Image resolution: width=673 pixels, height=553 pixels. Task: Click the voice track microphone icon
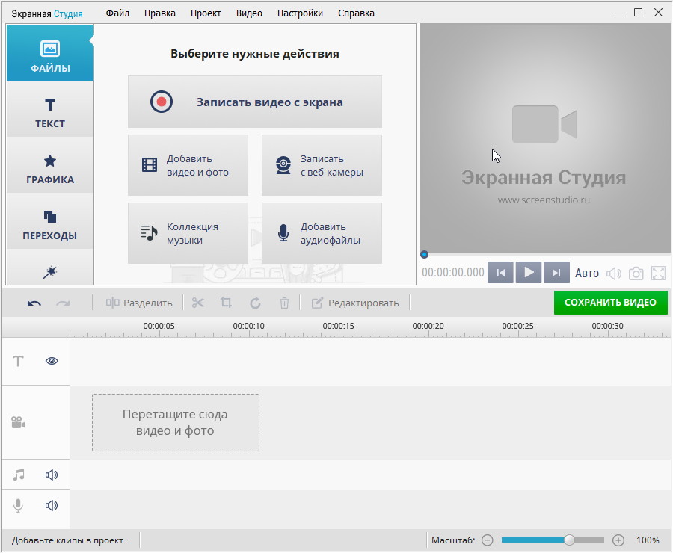(18, 505)
